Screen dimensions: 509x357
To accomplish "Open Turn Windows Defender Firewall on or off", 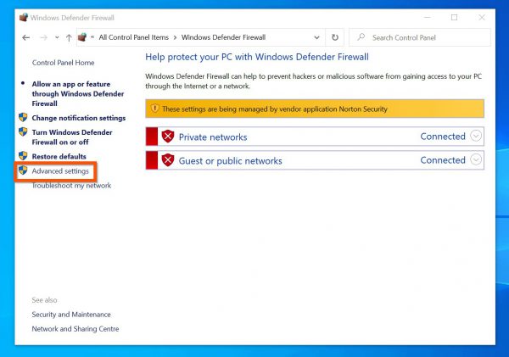I will (x=71, y=137).
